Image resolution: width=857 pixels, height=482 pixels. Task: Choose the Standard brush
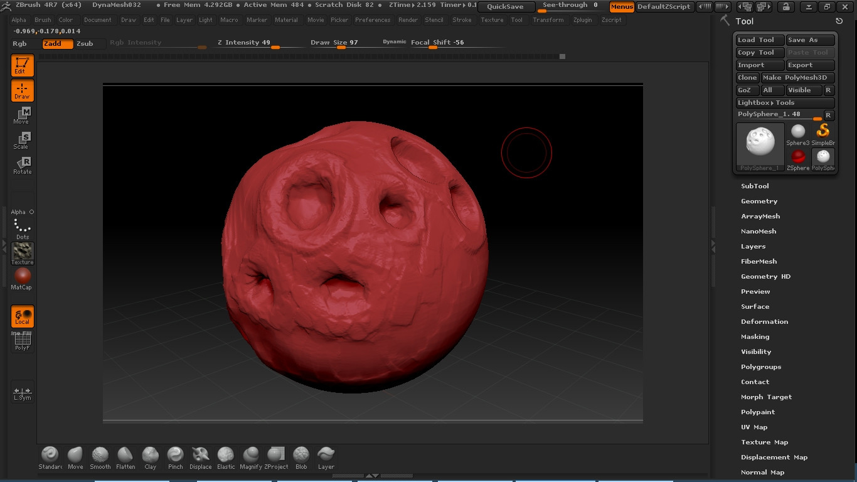coord(50,458)
